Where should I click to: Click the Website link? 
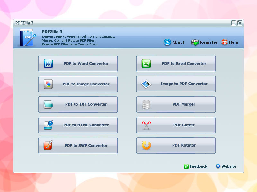[x=228, y=166]
